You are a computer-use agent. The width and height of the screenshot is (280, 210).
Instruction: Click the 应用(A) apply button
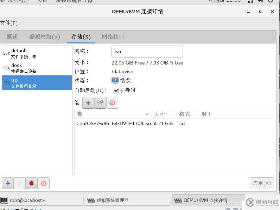[x=262, y=183]
